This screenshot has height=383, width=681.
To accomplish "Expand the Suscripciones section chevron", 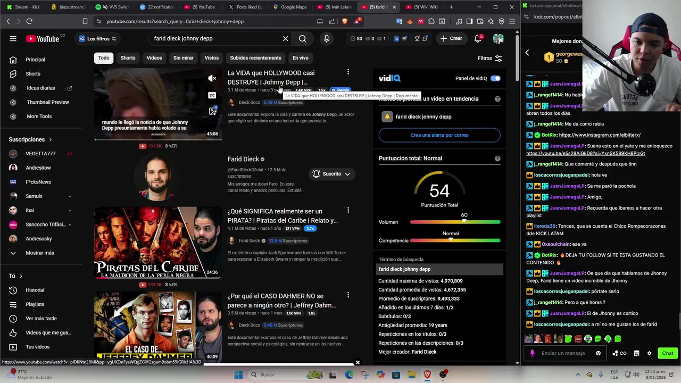I will click(x=51, y=139).
